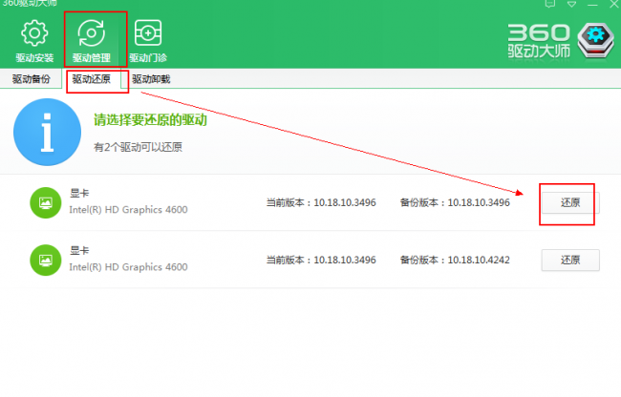Click the 360驱动大师 logo badge
621x397 pixels.
pos(595,41)
